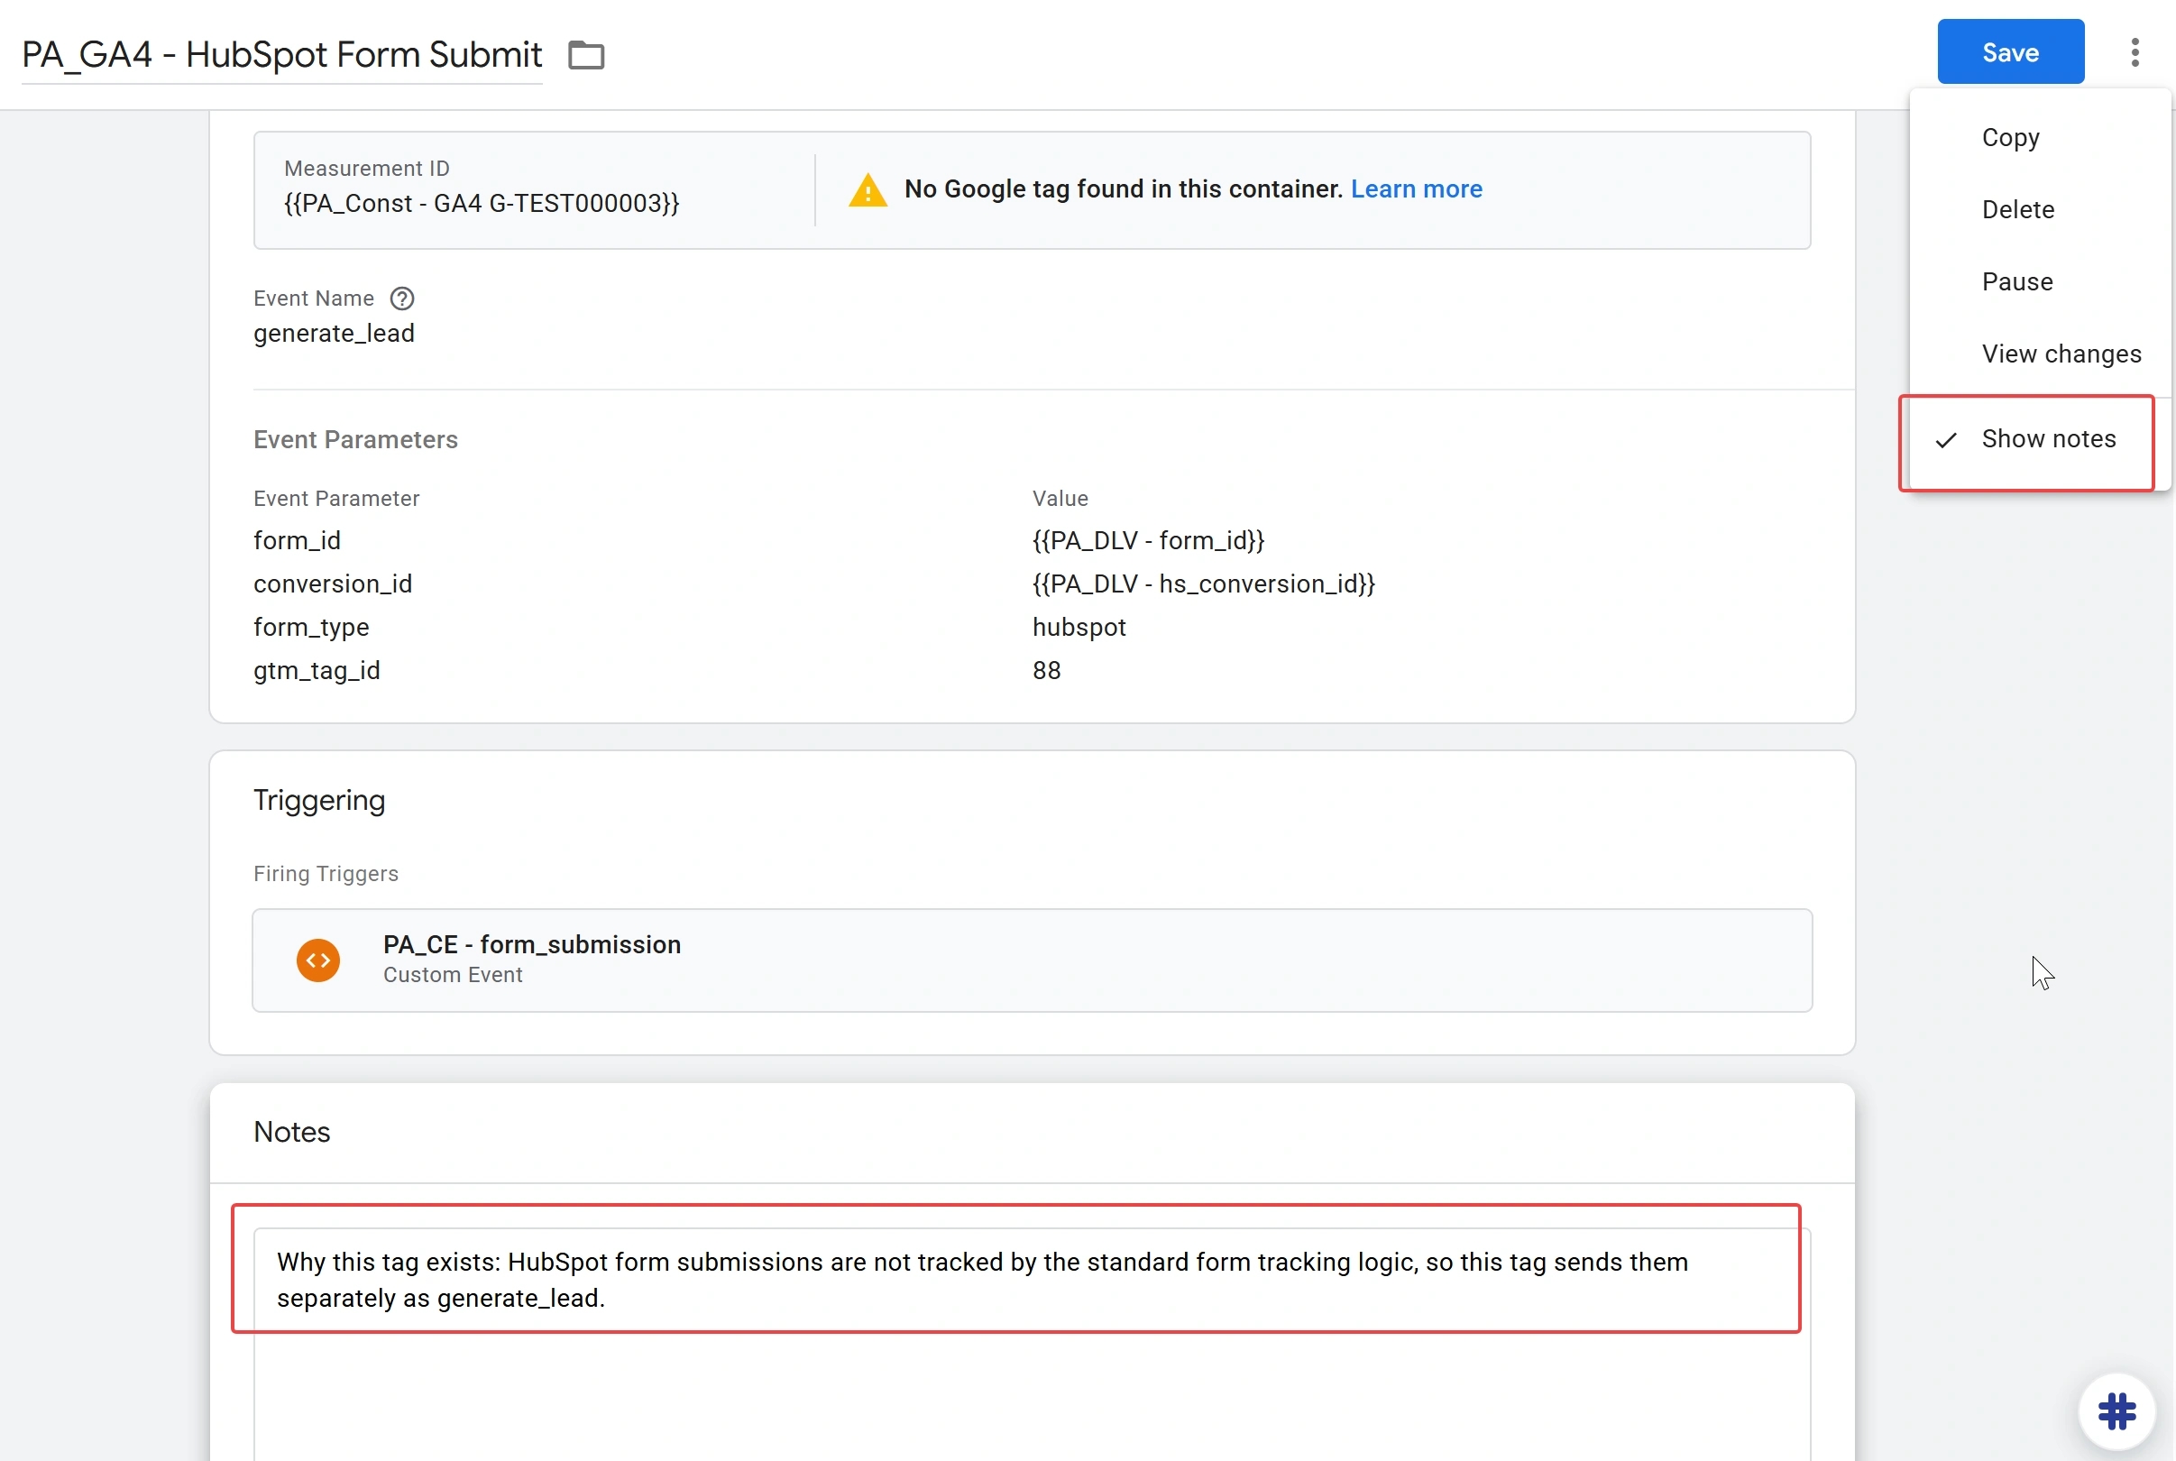The width and height of the screenshot is (2176, 1461).
Task: Select the {{PA_DLV - form_id}} value
Action: click(x=1148, y=540)
